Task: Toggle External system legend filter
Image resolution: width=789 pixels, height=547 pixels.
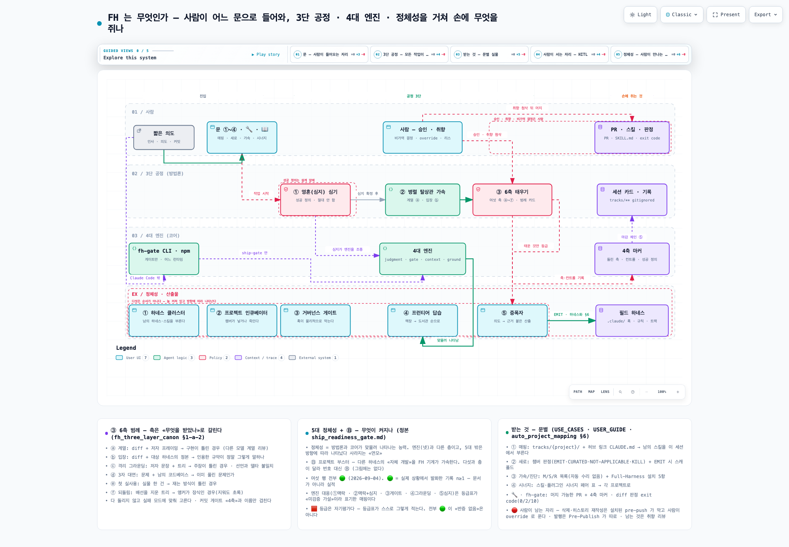Action: 314,357
